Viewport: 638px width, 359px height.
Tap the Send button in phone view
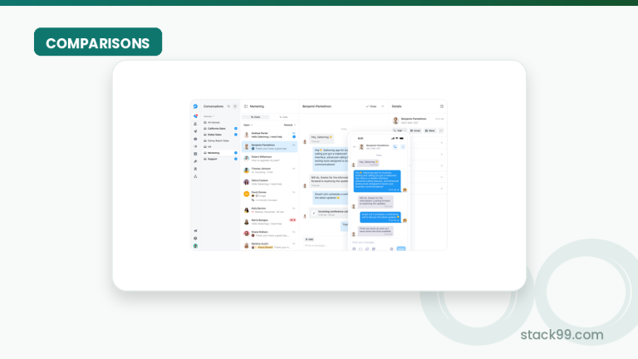click(x=401, y=248)
